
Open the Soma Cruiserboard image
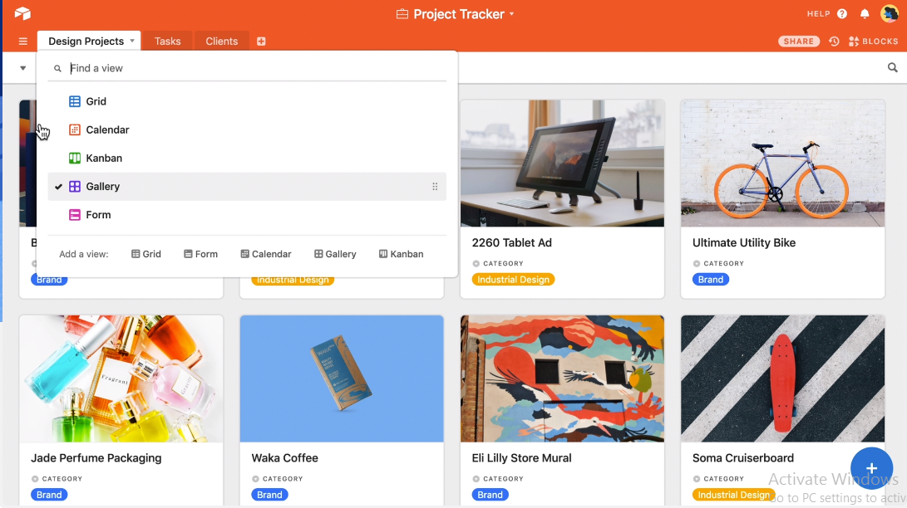point(782,379)
